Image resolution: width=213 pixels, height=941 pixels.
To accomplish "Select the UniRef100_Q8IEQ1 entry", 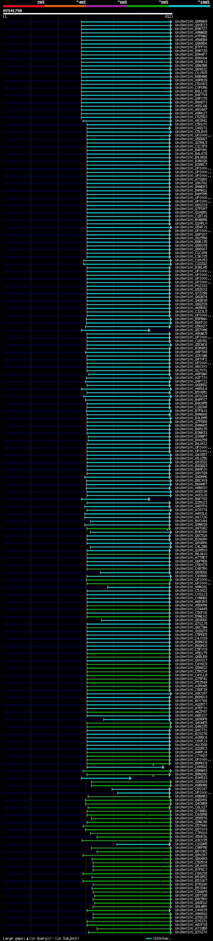I will (191, 462).
